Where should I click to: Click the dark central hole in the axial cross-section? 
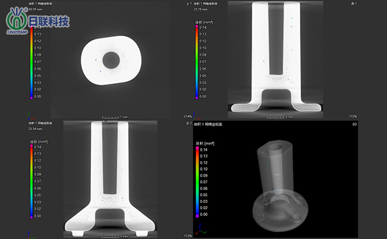[x=111, y=60]
